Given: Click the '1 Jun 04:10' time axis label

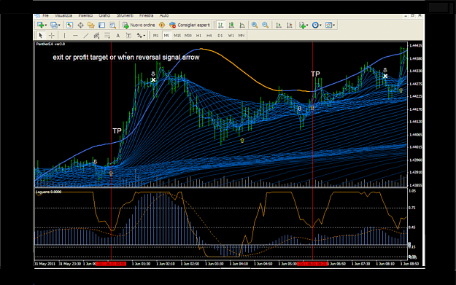Looking at the screenshot, I should (239, 264).
